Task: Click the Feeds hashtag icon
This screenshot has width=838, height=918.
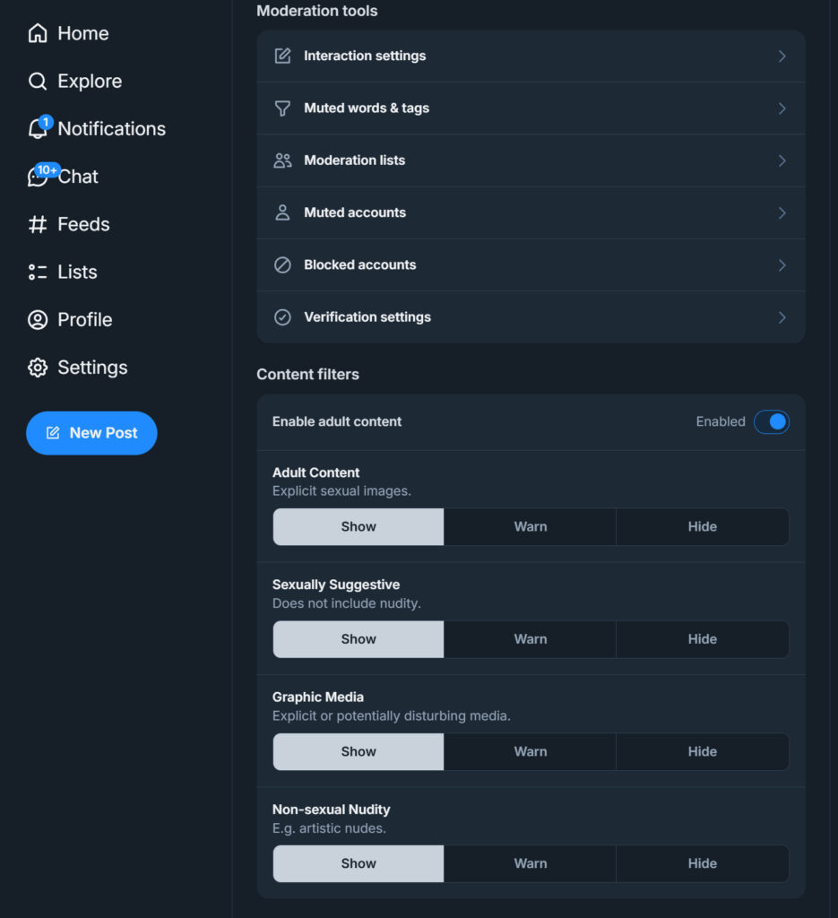Action: click(x=38, y=224)
